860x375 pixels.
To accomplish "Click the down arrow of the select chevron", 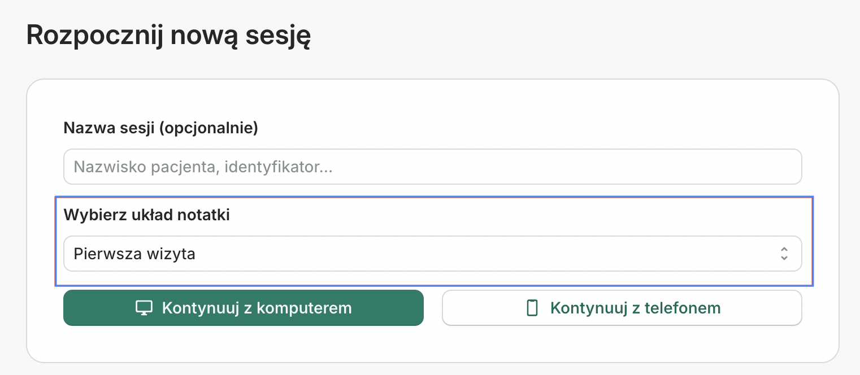I will (784, 258).
